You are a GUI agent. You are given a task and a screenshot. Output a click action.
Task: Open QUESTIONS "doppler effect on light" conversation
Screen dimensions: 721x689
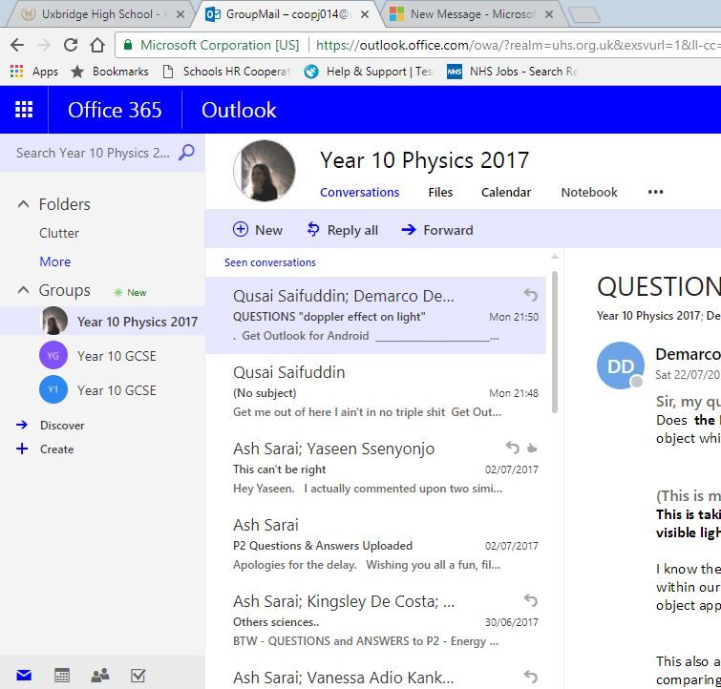pos(375,316)
